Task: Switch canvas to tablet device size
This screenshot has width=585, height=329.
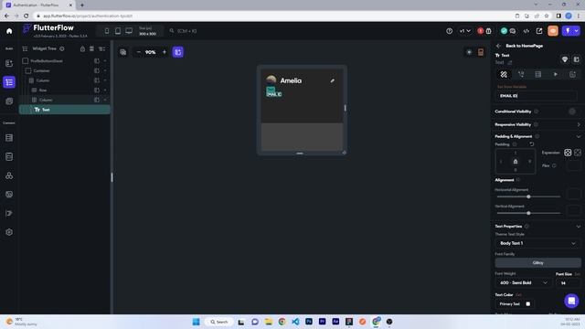Action: pos(118,31)
